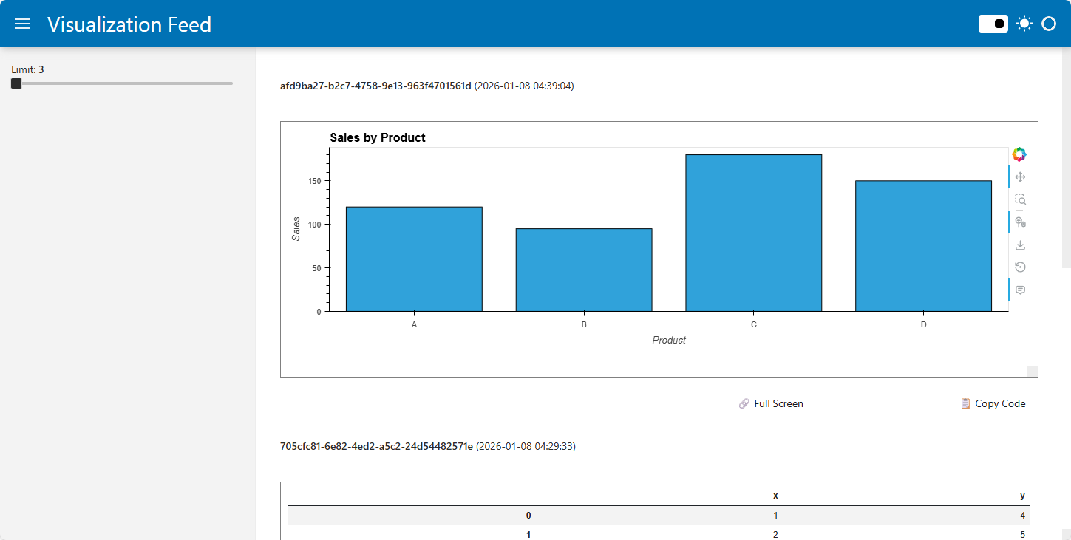
Task: Open the hamburger sidebar menu
Action: 22,24
